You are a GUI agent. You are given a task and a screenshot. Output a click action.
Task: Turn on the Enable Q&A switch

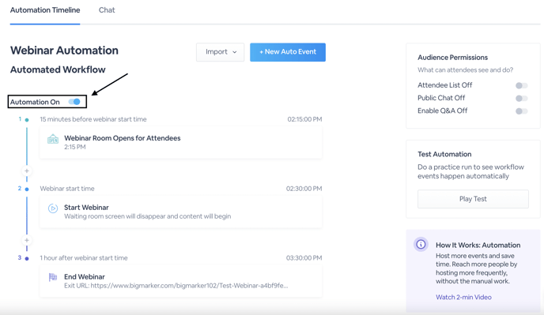tap(521, 111)
